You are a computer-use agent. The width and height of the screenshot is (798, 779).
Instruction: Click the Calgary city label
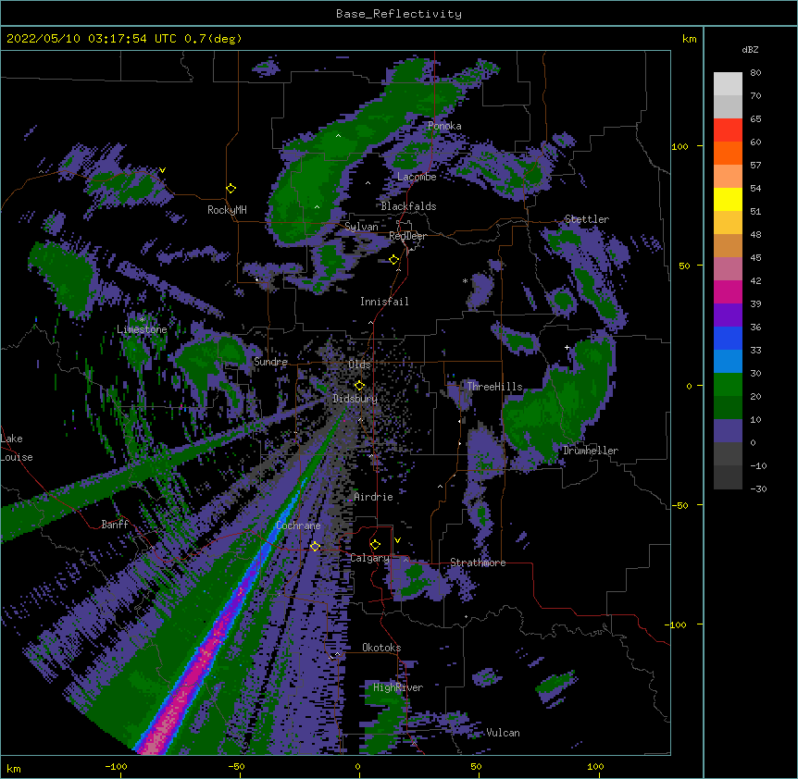[369, 558]
